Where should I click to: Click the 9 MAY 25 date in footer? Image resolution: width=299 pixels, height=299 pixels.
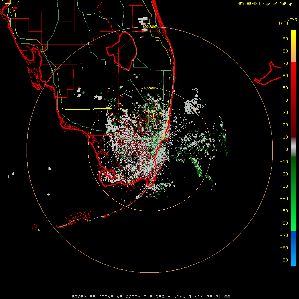pos(200,297)
